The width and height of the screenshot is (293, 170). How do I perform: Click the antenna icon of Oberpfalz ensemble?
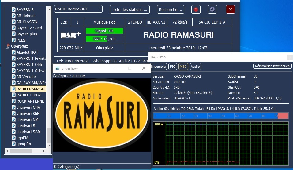pyautogui.click(x=8, y=46)
